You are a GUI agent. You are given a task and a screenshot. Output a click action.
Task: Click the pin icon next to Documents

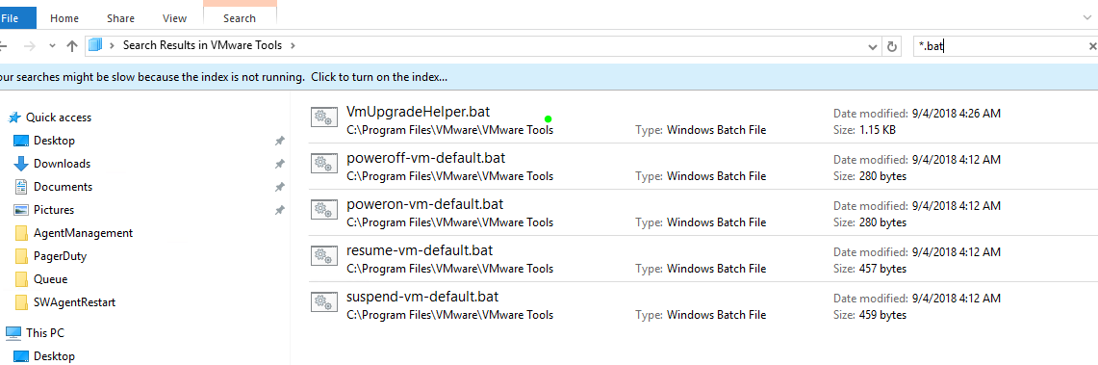[x=279, y=187]
